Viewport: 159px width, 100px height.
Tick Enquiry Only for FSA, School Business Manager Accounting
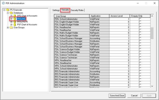140,38
